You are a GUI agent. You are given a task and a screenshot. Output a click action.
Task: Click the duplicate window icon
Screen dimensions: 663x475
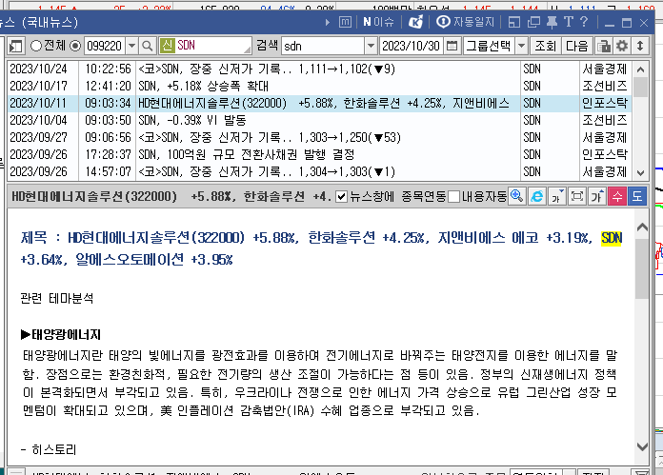tap(533, 22)
